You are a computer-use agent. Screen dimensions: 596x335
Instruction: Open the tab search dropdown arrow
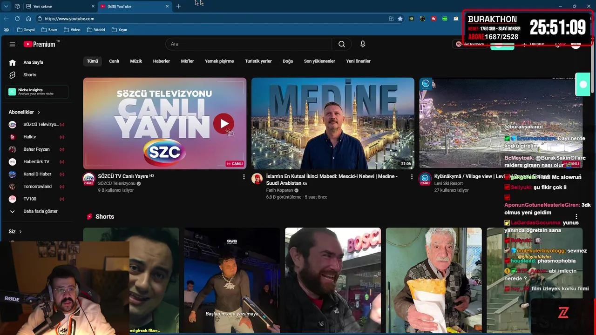[6, 7]
